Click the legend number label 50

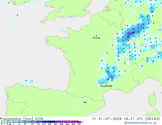[79, 124]
